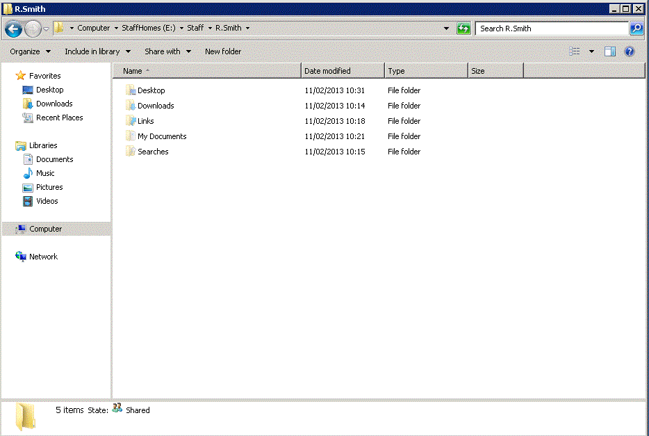Toggle the preview pane icon

coord(609,51)
